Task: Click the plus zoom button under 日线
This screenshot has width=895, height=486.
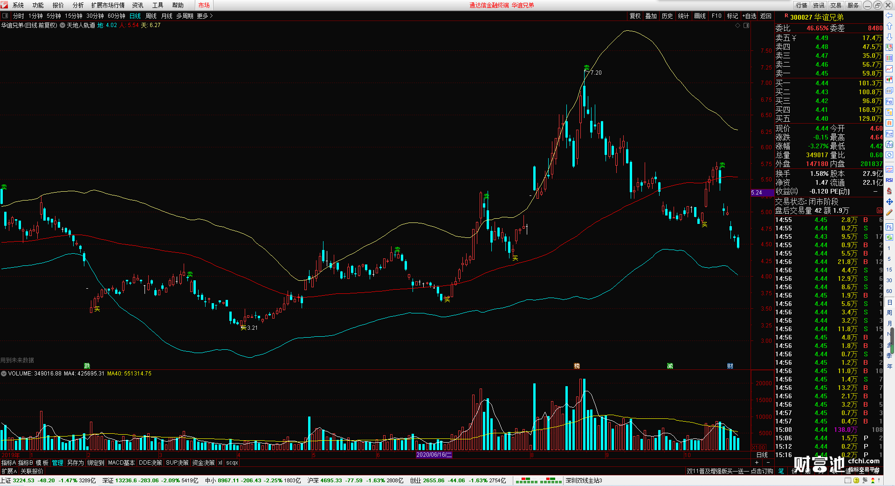Action: [757, 463]
